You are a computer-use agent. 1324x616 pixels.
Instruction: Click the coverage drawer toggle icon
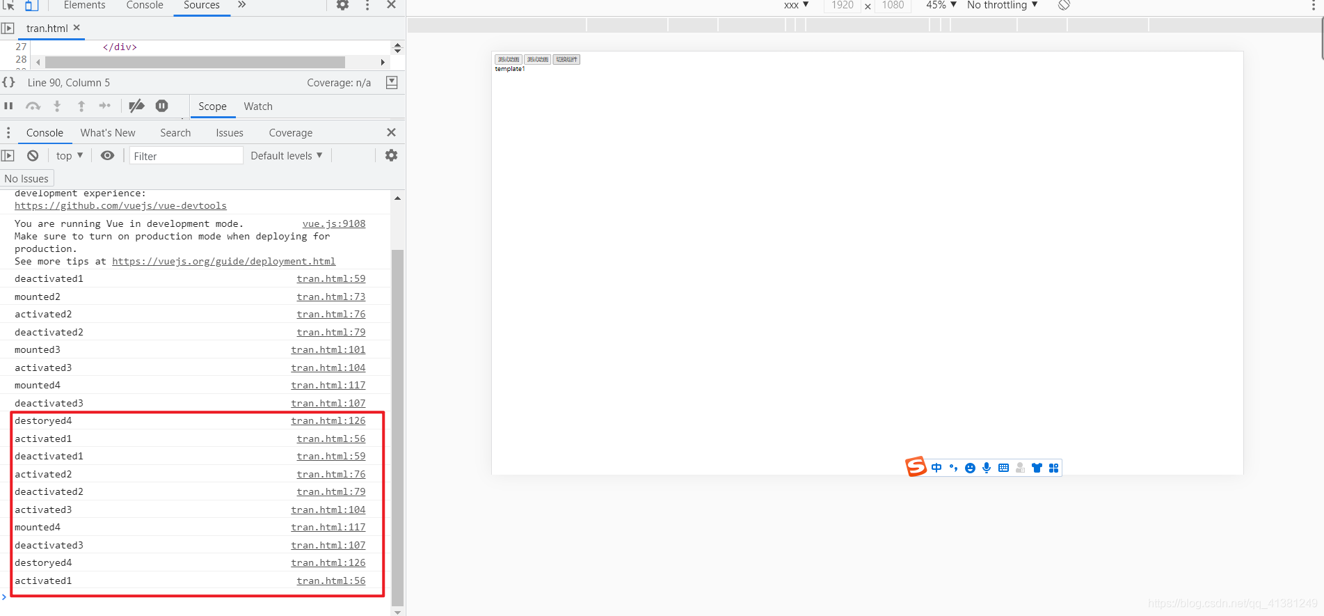[x=392, y=82]
